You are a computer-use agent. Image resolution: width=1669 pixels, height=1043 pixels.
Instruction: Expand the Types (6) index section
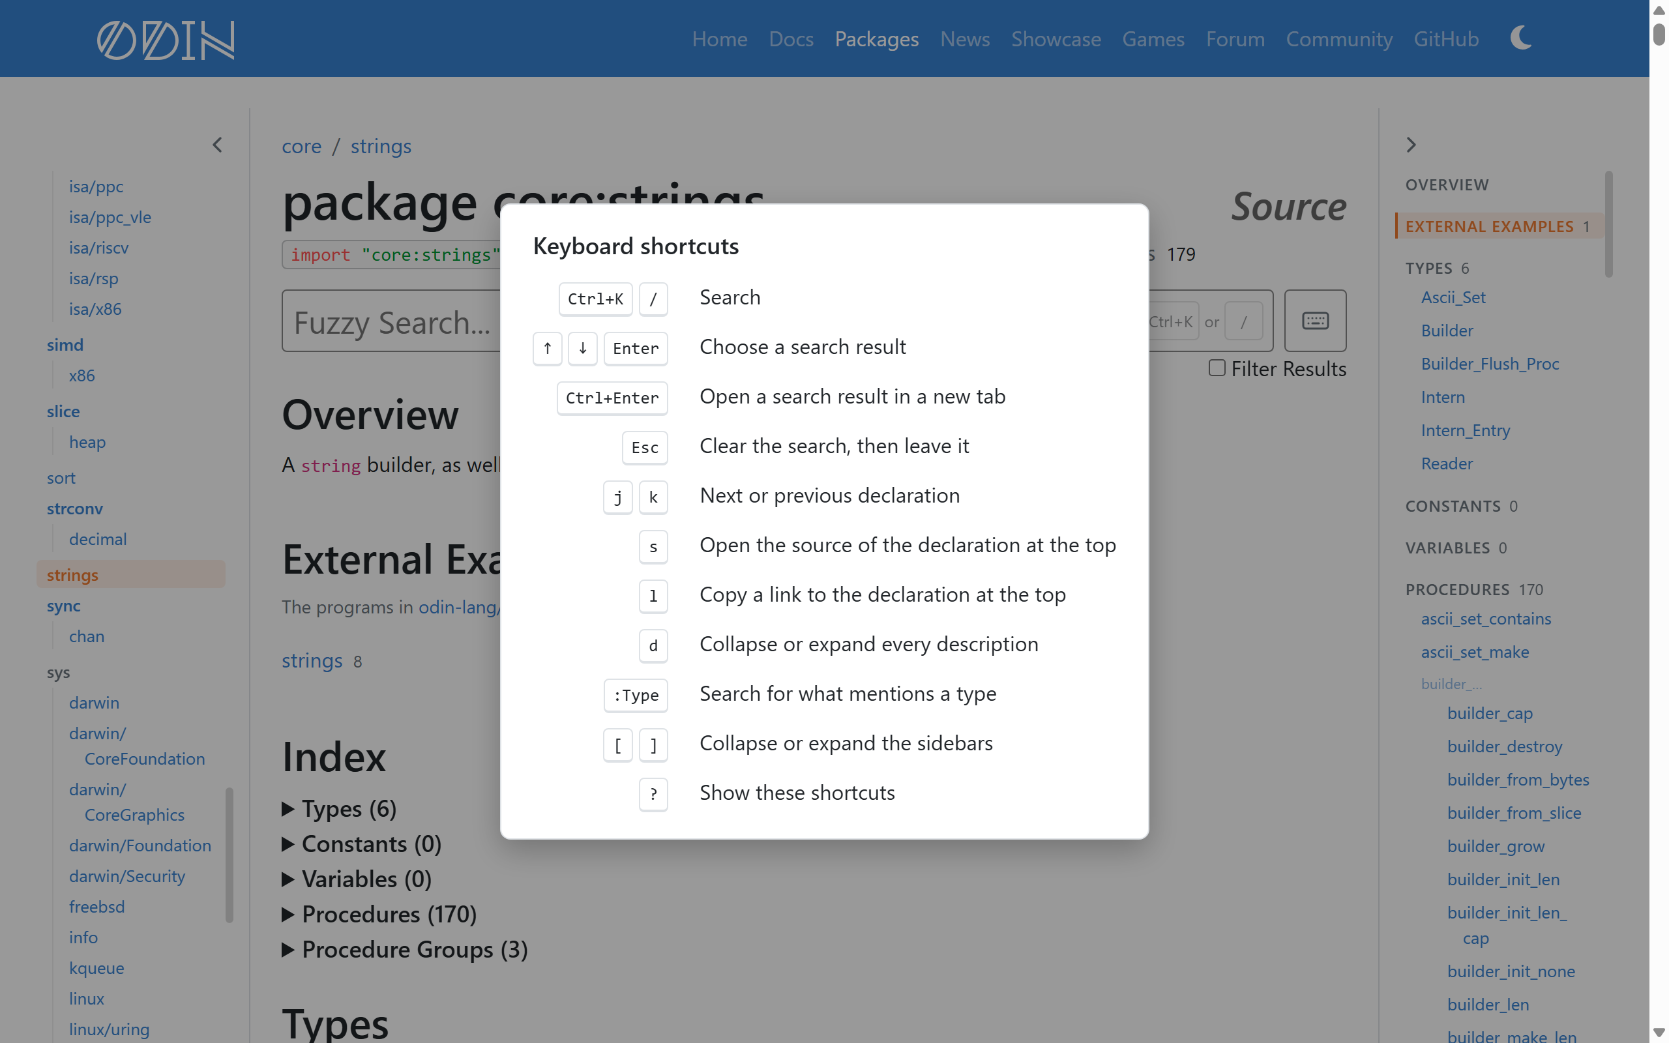click(x=339, y=808)
